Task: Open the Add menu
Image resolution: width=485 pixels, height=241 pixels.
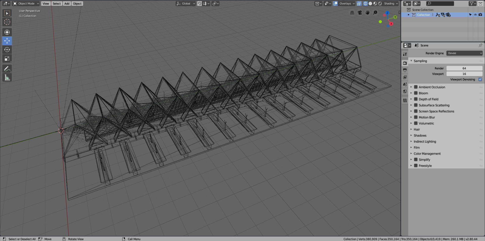Action: (x=67, y=4)
